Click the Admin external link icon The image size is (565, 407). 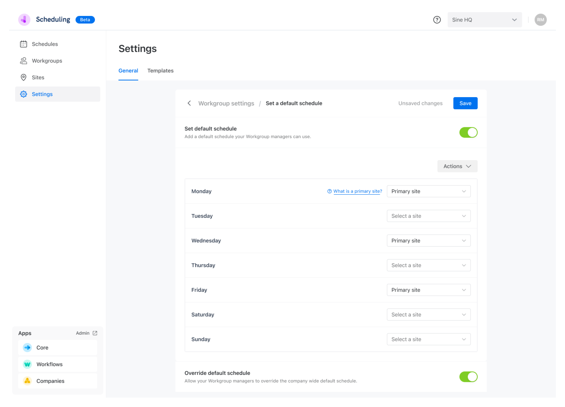point(95,333)
